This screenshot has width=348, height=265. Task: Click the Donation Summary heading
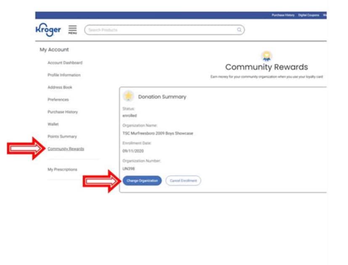[x=162, y=97]
